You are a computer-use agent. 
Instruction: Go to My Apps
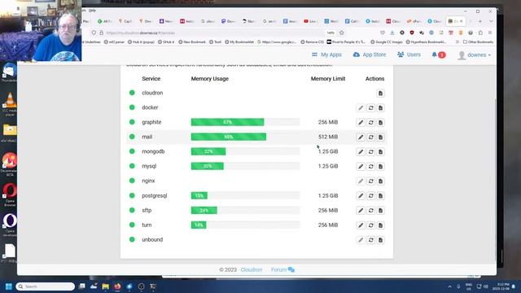click(326, 55)
